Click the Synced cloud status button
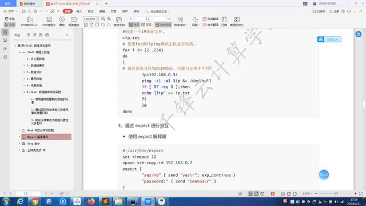The width and height of the screenshot is (366, 206). tap(319, 11)
